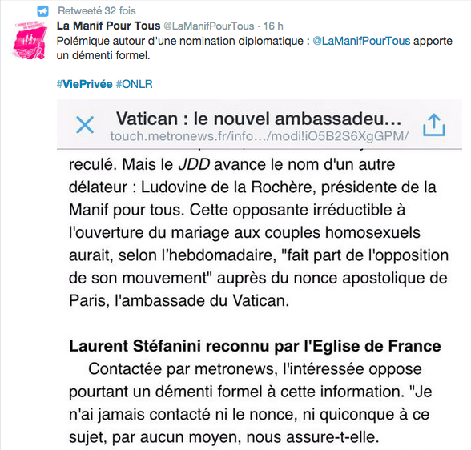Open the #ViePrivée hashtag
The height and width of the screenshot is (450, 471).
(84, 84)
